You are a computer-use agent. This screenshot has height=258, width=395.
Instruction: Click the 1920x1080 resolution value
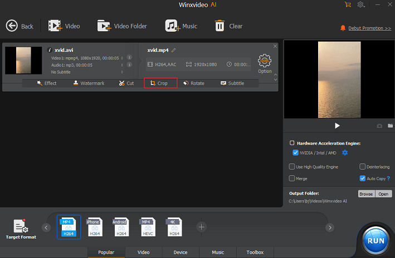pyautogui.click(x=201, y=64)
